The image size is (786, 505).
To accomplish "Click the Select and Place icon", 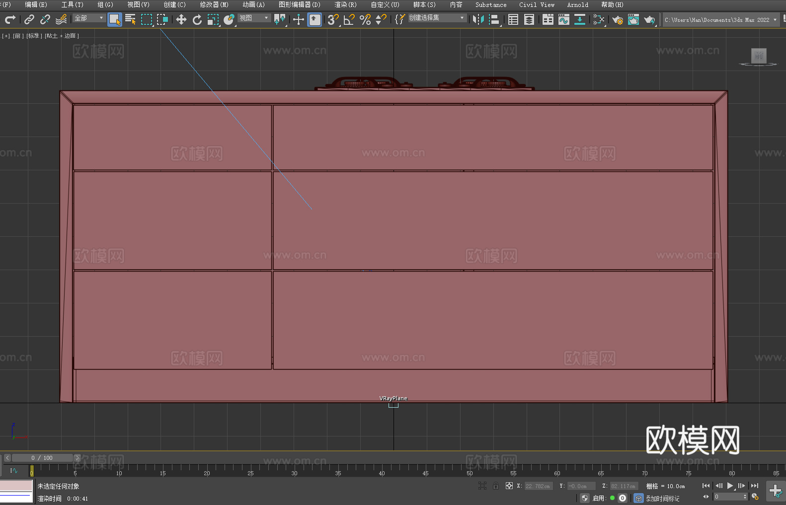I will (229, 19).
